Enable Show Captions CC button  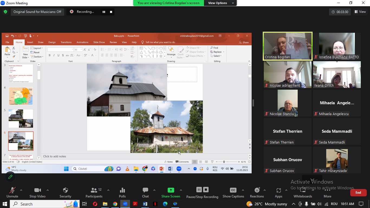[x=233, y=193]
